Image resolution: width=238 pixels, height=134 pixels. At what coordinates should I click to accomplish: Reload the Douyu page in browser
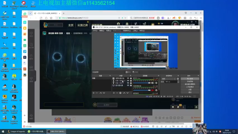(41, 18)
